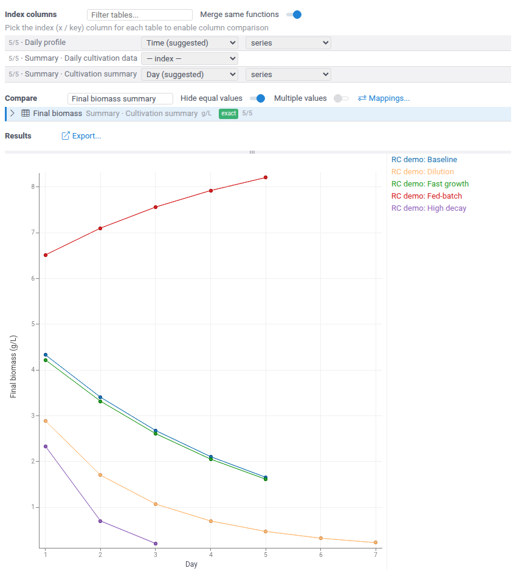Click the Mappings swap-arrows icon
Image resolution: width=516 pixels, height=574 pixels.
click(362, 98)
